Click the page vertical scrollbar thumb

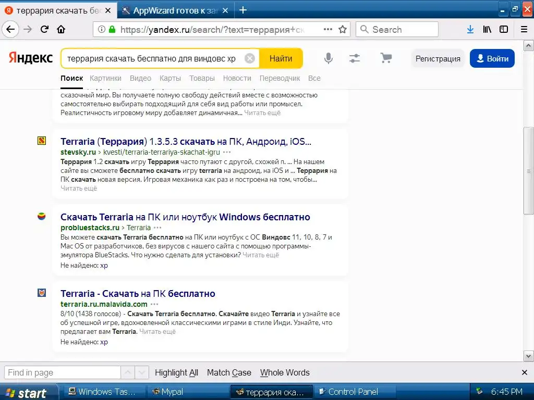tap(528, 170)
